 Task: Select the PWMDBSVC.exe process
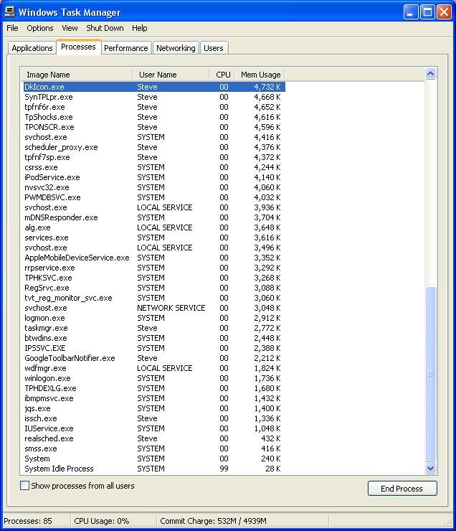154,197
